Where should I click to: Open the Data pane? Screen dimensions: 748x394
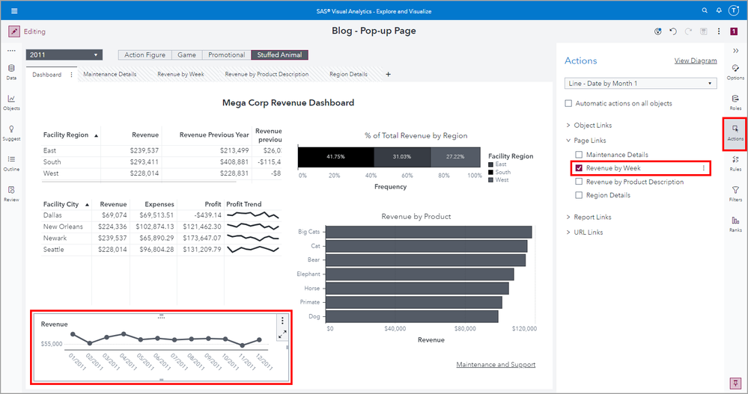(11, 72)
